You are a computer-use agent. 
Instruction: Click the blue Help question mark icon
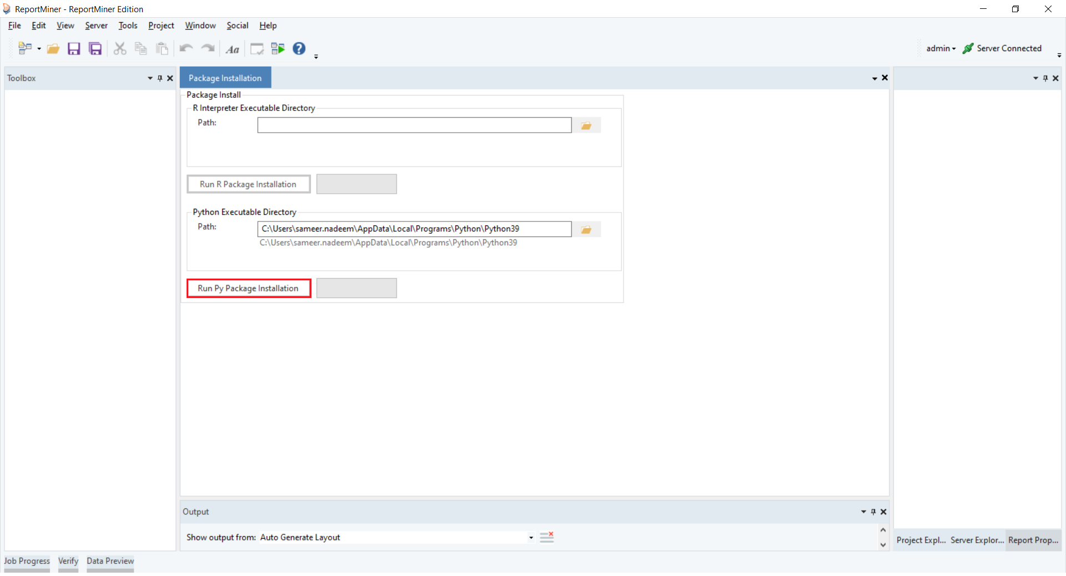coord(299,49)
